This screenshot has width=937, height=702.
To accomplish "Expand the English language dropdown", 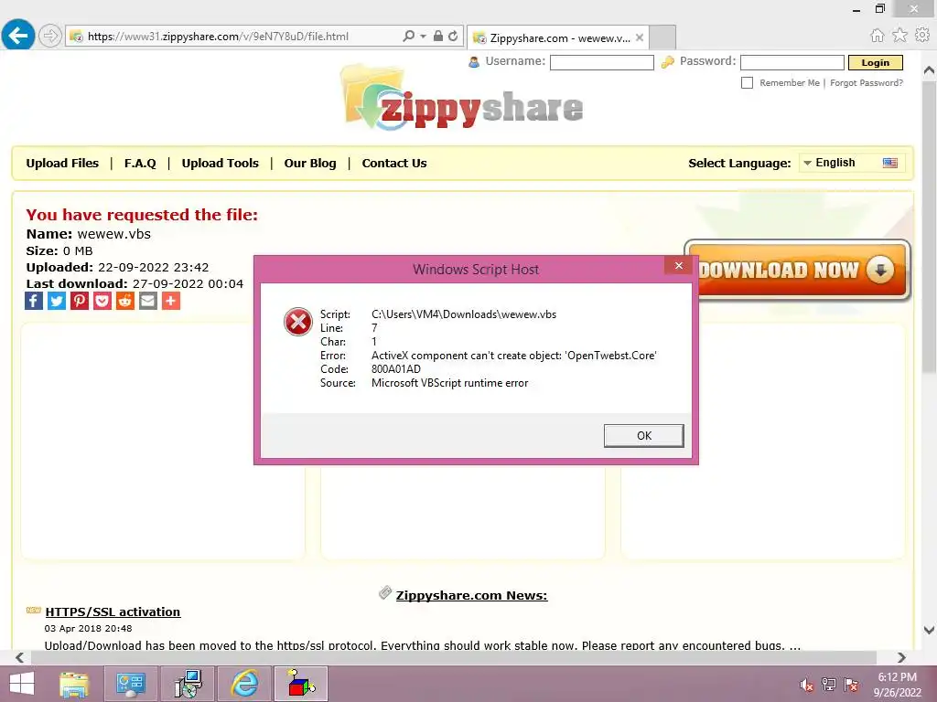I will click(x=852, y=163).
